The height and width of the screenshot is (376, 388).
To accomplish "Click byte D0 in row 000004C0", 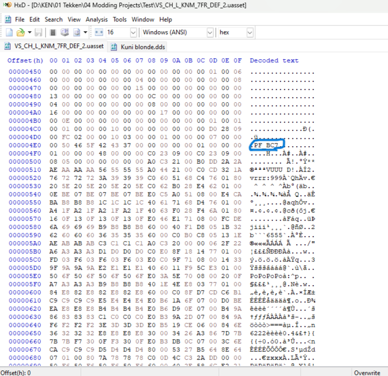I will [x=213, y=129].
